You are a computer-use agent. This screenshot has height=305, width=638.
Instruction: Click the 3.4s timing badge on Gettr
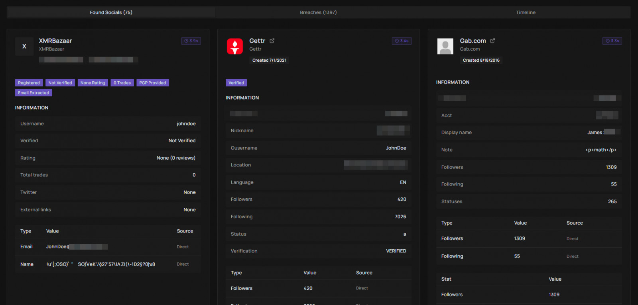point(402,41)
